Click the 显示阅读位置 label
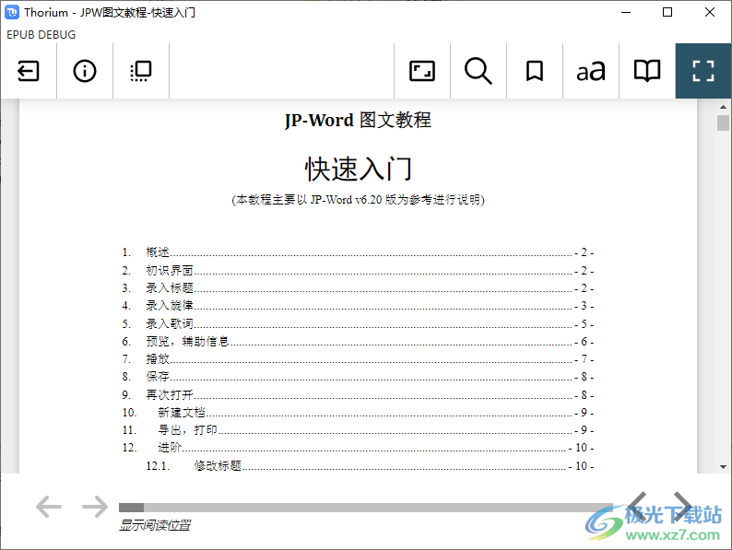The height and width of the screenshot is (550, 732). [x=155, y=525]
